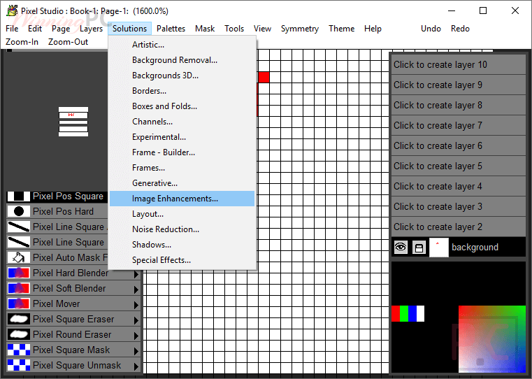Select Image Enhancements... menu entry

click(182, 199)
